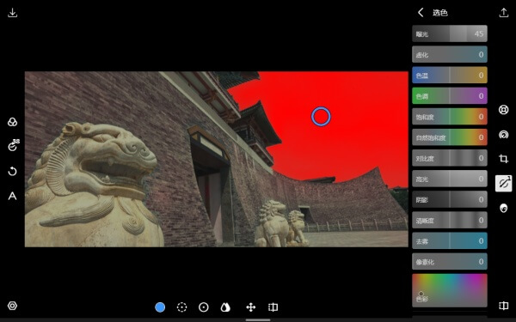The width and height of the screenshot is (516, 322).
Task: Open settings hexagon icon at bottom left
Action: tap(13, 306)
